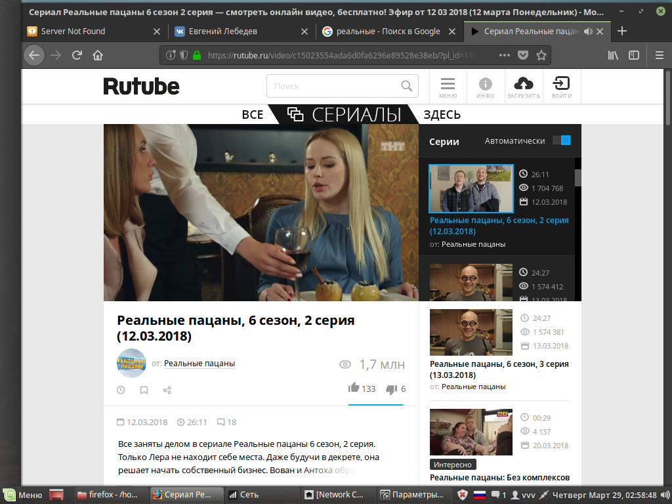Open the Firefox hamburger menu
The image size is (672, 504).
(660, 55)
